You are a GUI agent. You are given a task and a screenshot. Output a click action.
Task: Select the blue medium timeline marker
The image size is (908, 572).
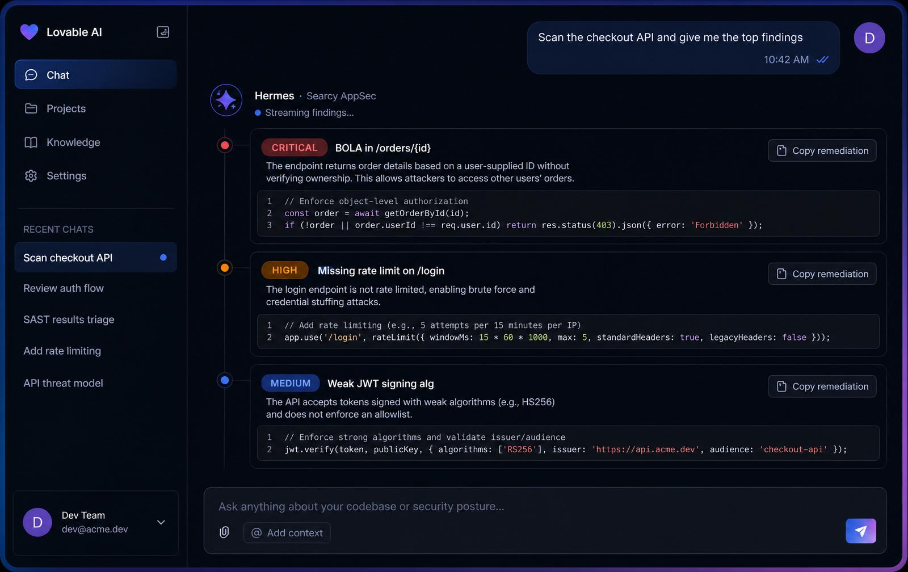point(225,380)
